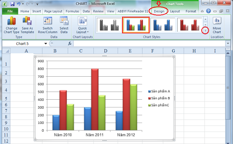Switch Row/Column of chart data

click(48, 25)
